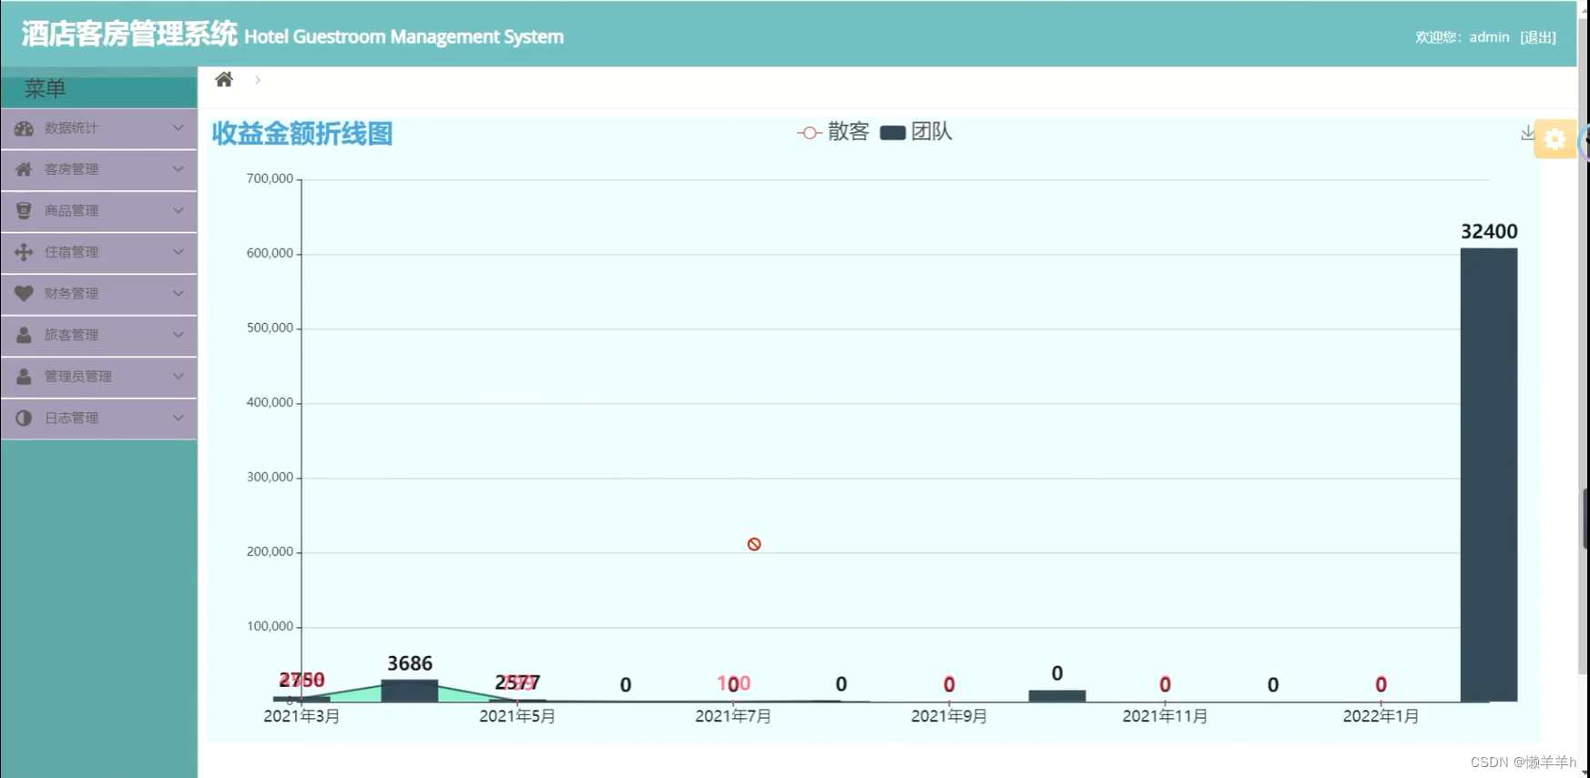Click the cup icon beside 商品管理

24,211
